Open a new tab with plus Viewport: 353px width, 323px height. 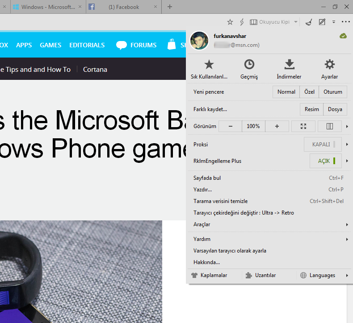pyautogui.click(x=170, y=7)
